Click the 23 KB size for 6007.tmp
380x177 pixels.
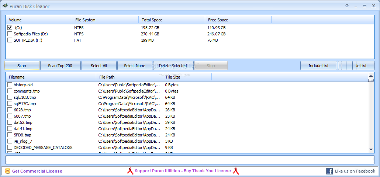pos(170,116)
